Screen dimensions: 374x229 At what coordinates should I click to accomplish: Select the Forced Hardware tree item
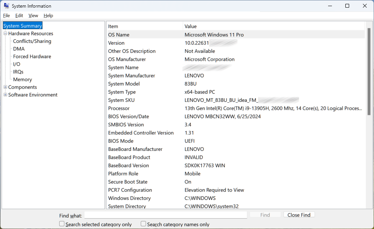pos(32,57)
